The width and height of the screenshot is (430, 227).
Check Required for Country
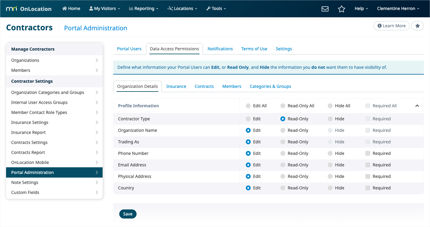coord(368,188)
